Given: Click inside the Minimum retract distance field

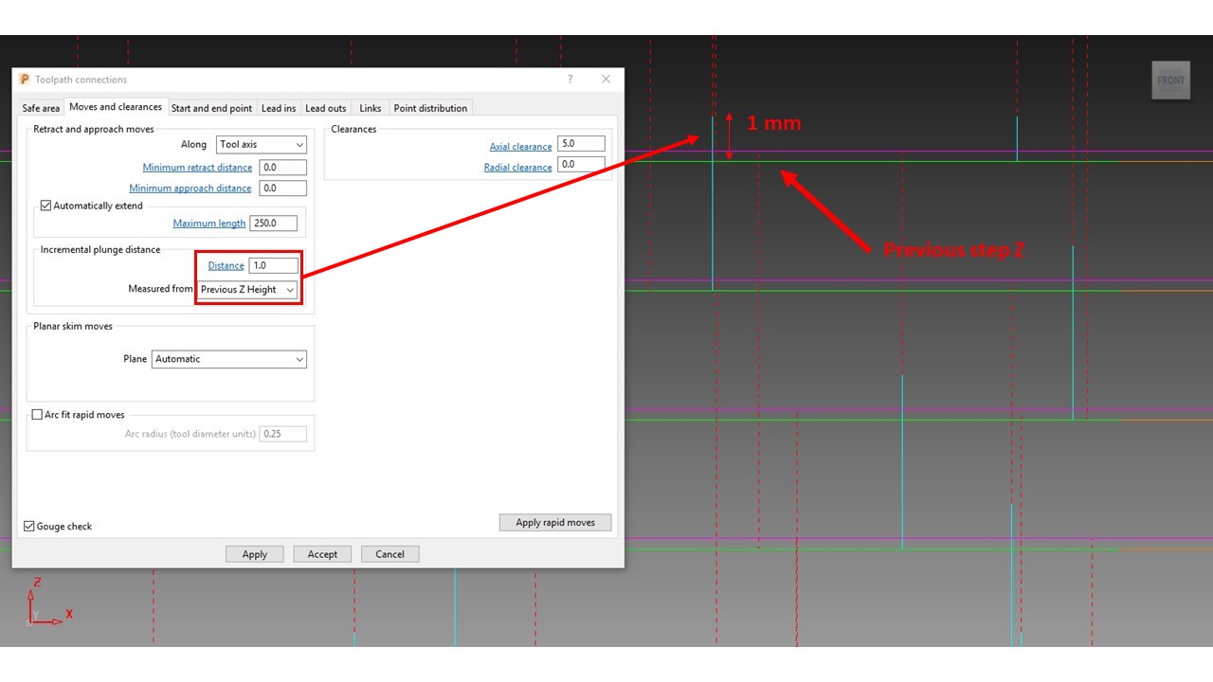Looking at the screenshot, I should click(282, 167).
